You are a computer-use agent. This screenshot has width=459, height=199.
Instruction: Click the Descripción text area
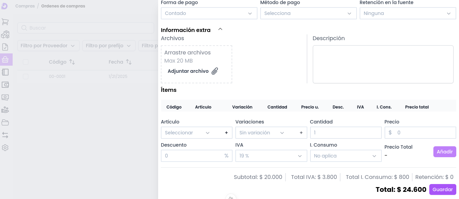point(383,64)
